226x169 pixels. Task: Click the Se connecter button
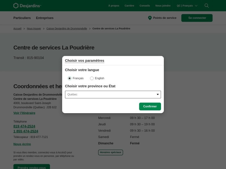(197, 18)
